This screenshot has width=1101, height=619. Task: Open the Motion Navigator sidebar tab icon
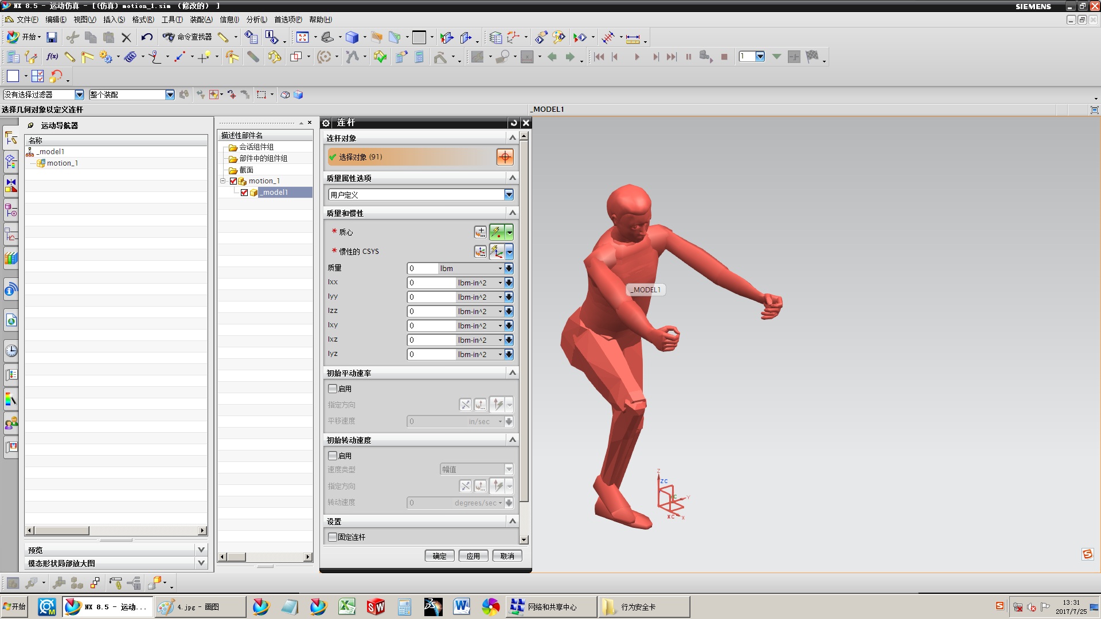pos(11,138)
